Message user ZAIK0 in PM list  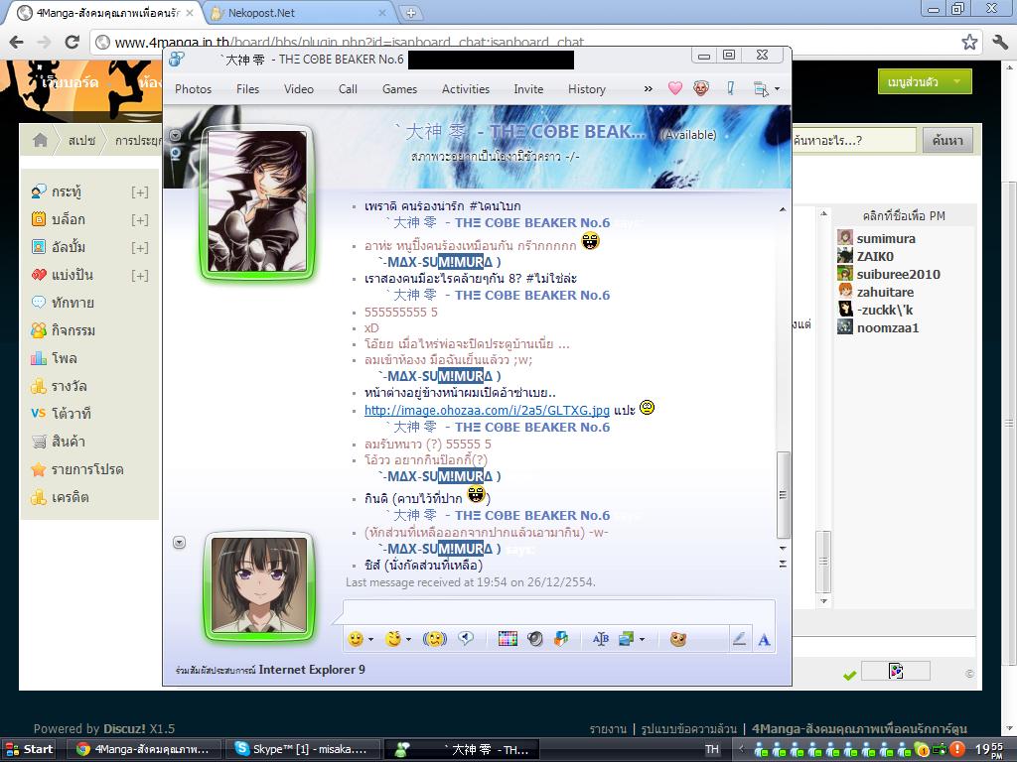pyautogui.click(x=875, y=256)
